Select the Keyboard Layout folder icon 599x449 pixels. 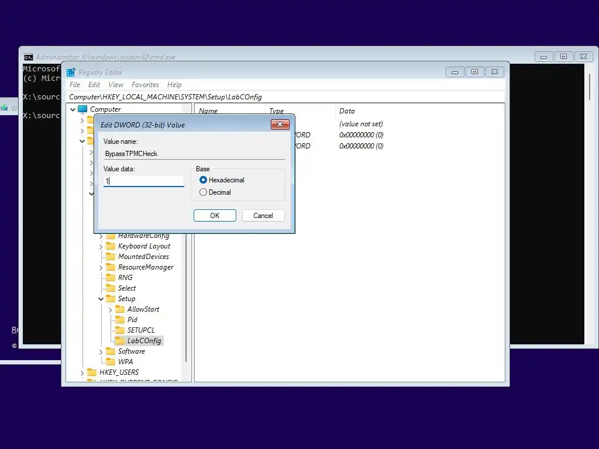pos(111,246)
